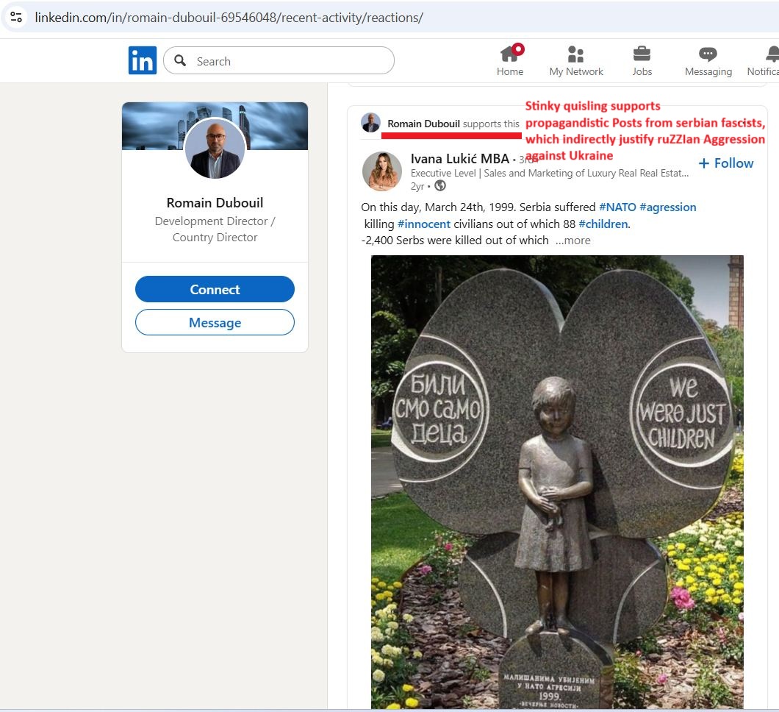Focus the Search input field
The height and width of the screenshot is (712, 779).
click(x=279, y=60)
